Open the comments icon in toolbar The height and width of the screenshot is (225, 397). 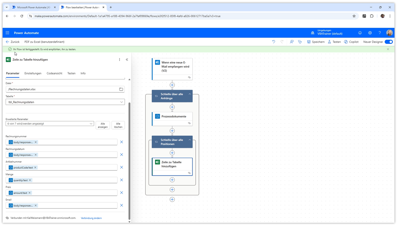pos(292,42)
